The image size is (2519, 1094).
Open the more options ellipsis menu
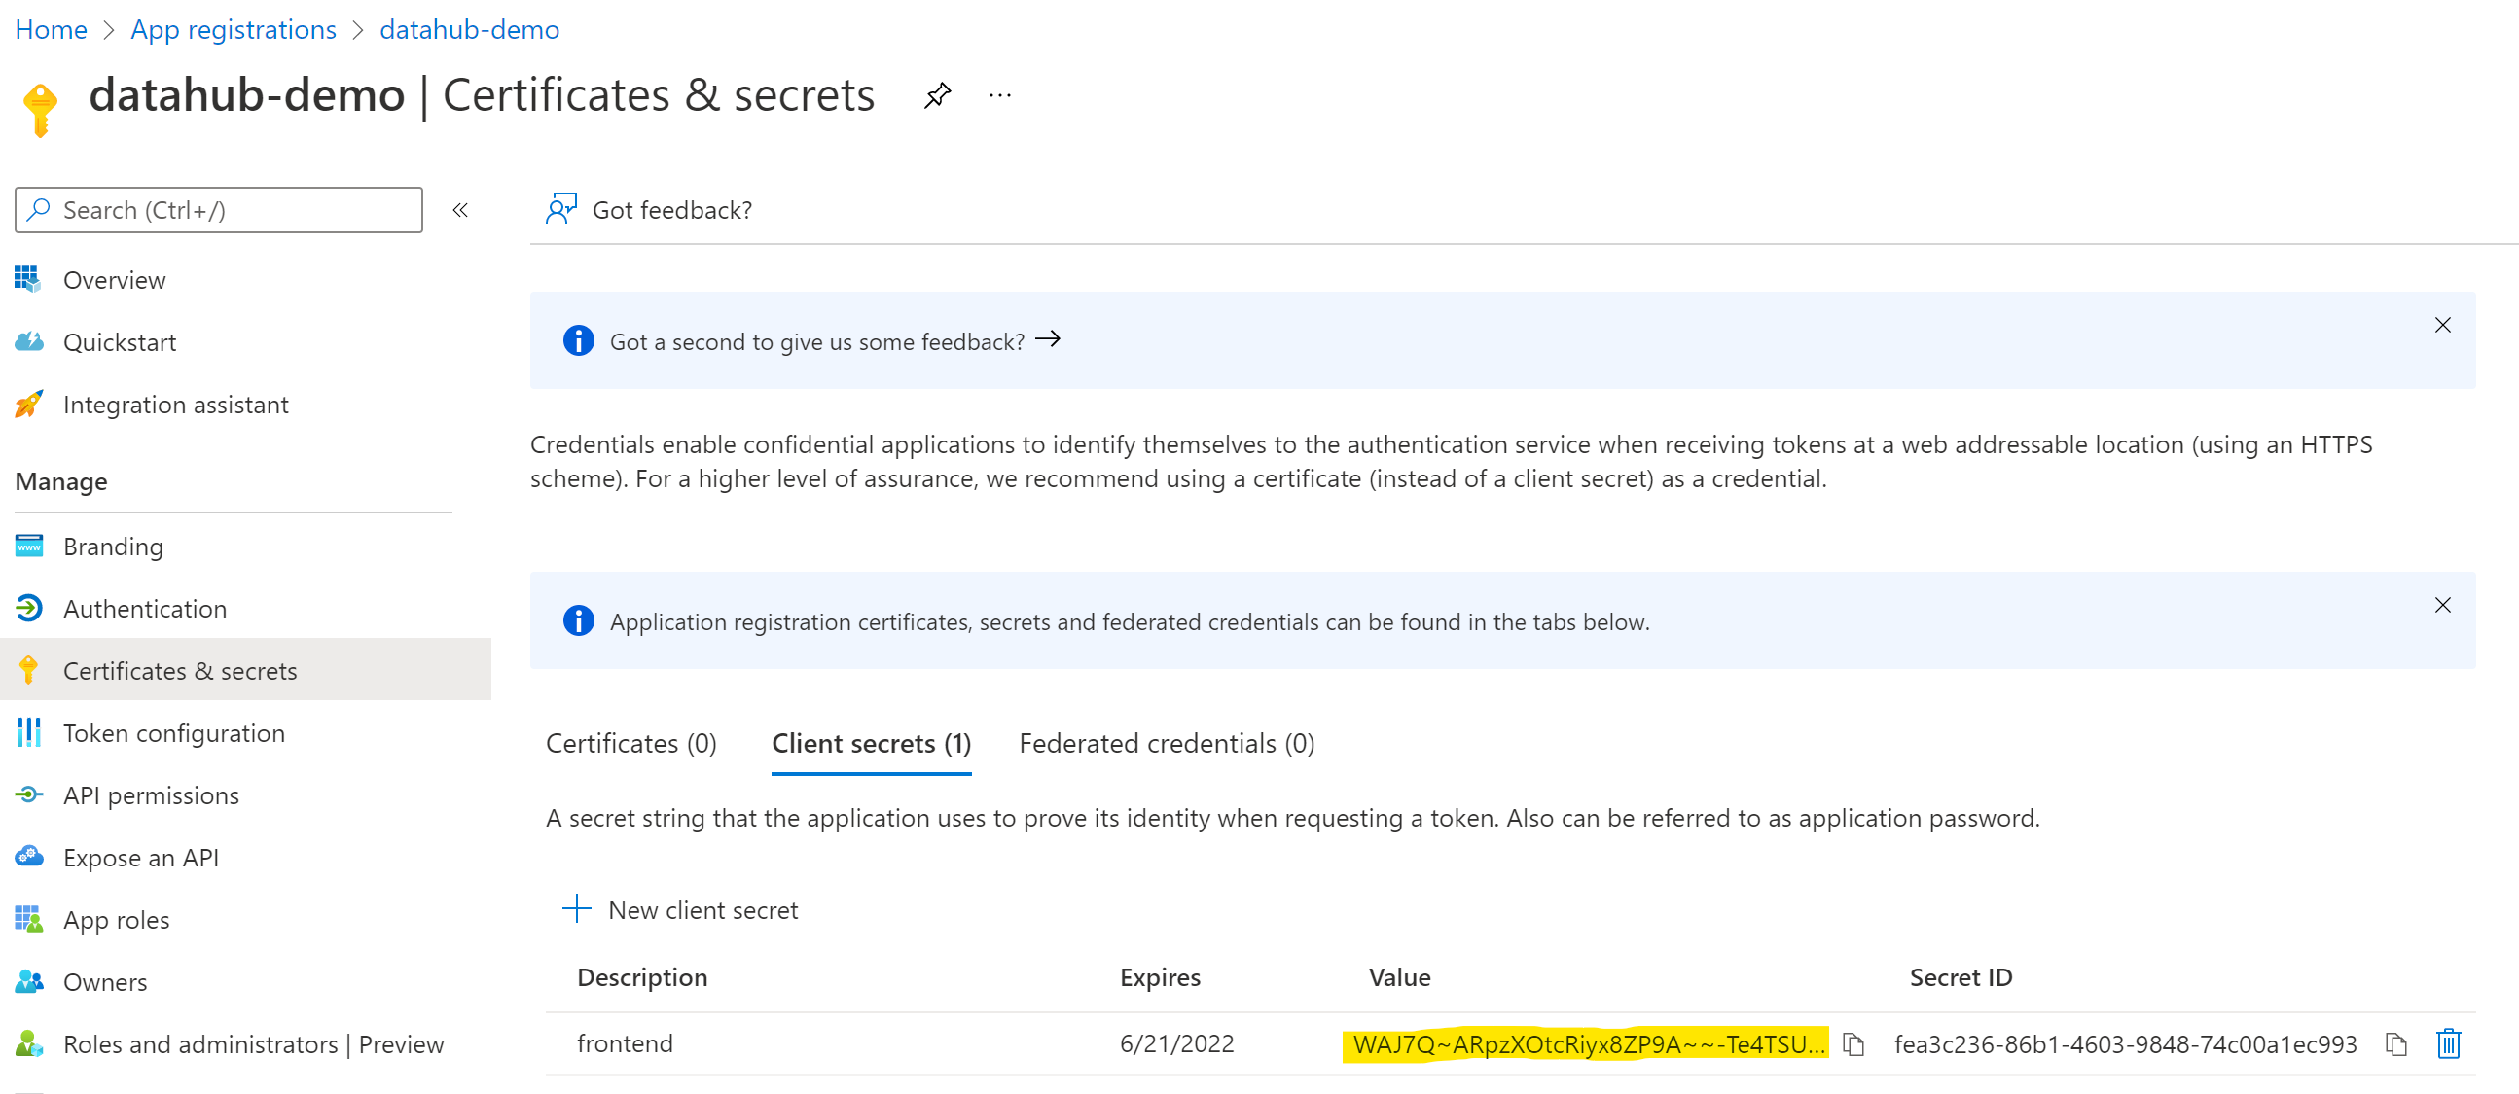(x=999, y=94)
